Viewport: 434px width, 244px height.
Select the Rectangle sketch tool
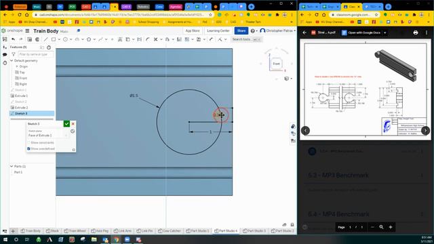[54, 39]
